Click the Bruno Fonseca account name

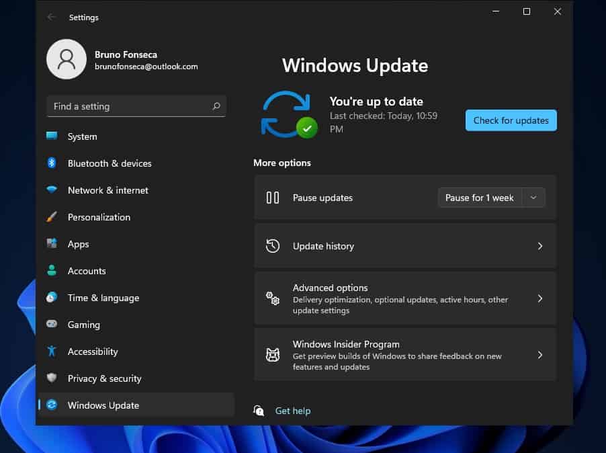pyautogui.click(x=126, y=54)
